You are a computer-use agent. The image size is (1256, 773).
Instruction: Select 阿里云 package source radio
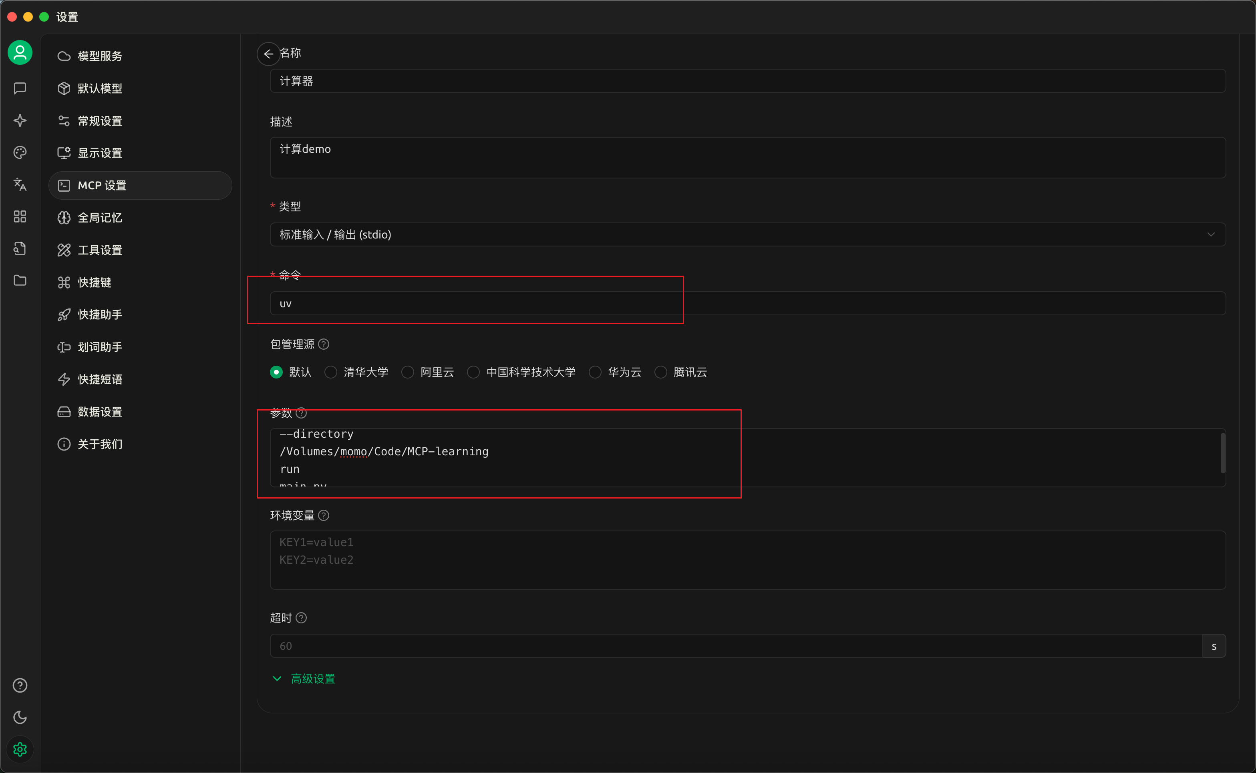tap(408, 372)
